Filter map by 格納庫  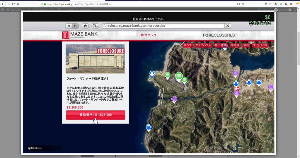tap(235, 45)
